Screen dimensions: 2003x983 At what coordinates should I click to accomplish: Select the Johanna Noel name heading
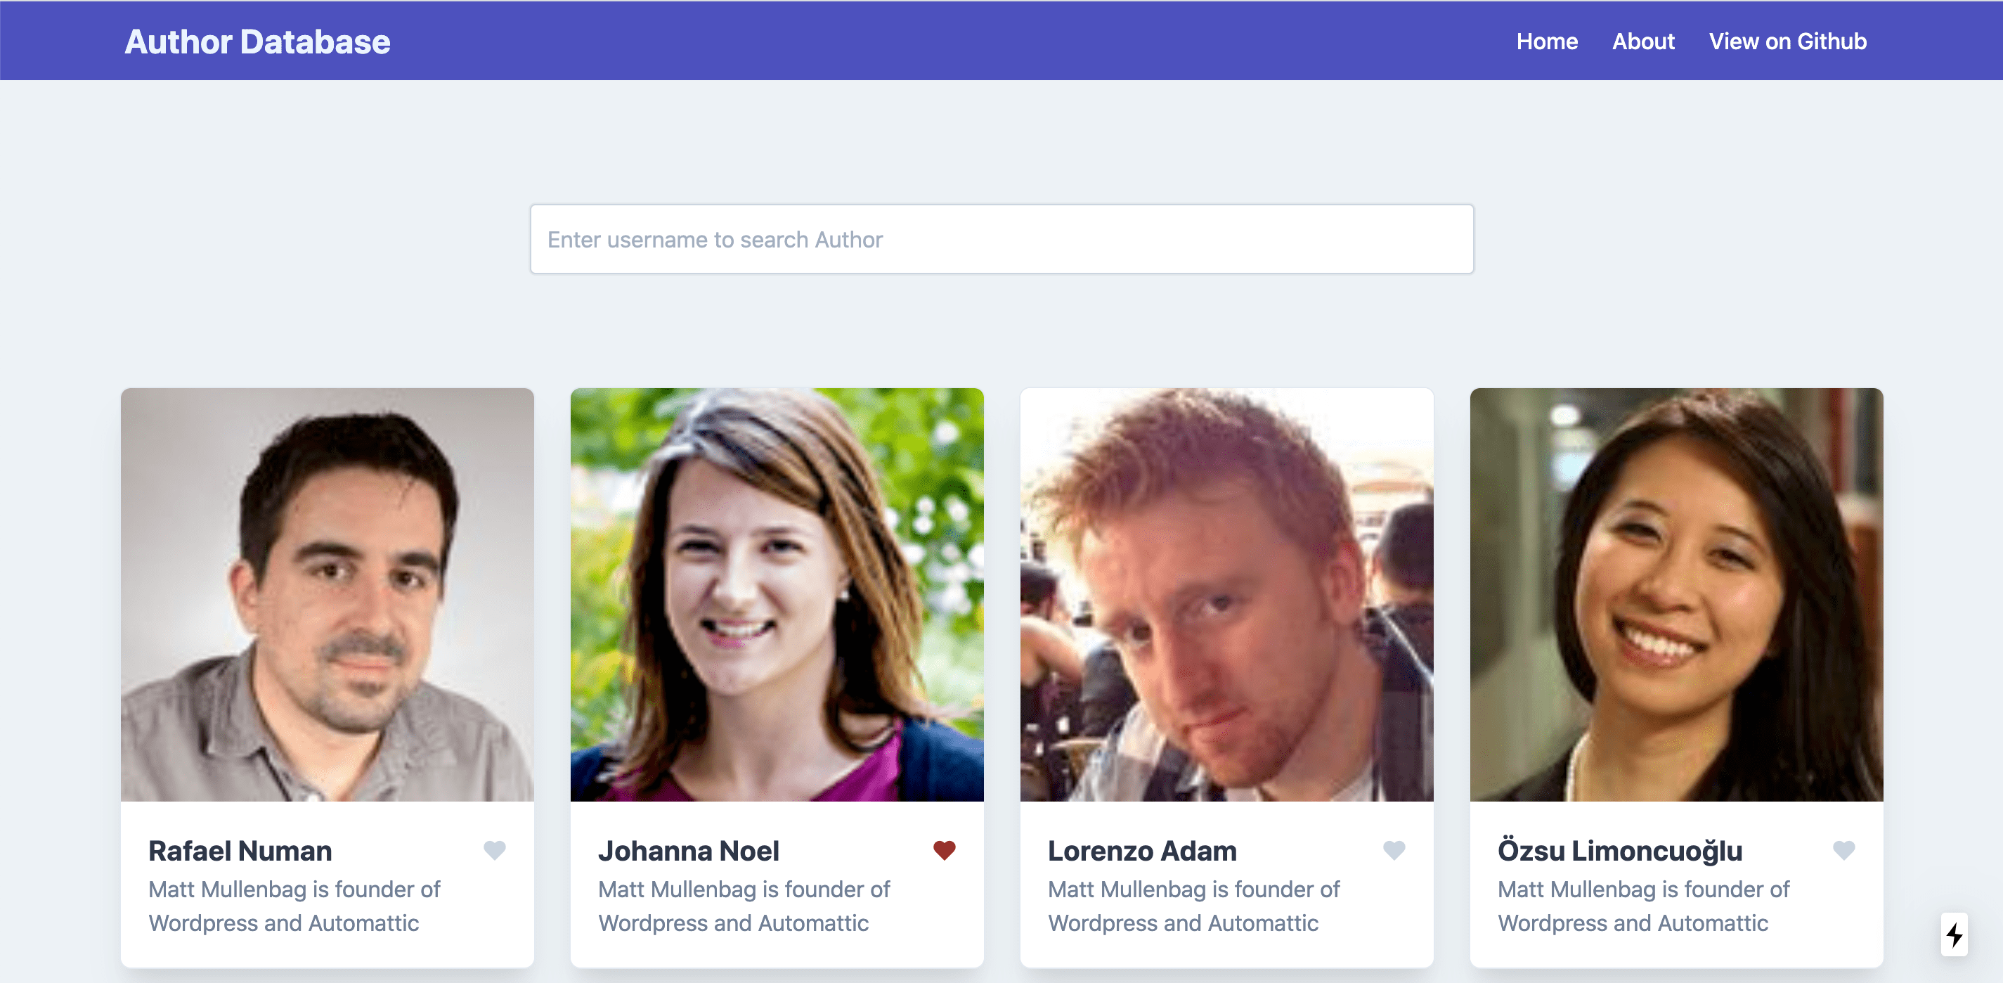(688, 851)
